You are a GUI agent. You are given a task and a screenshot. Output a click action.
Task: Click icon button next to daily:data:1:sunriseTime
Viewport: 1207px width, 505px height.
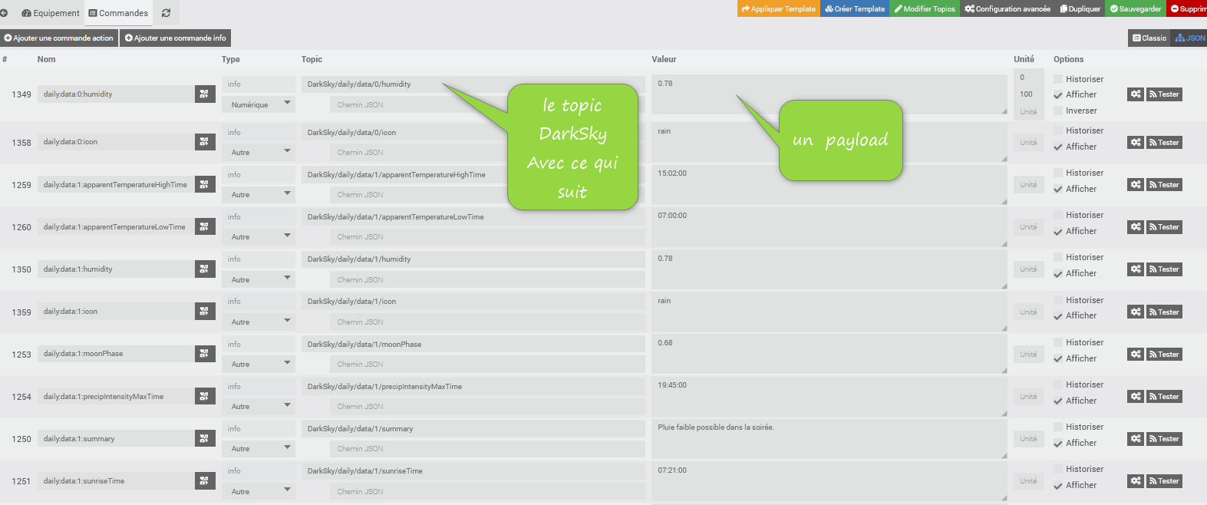pyautogui.click(x=205, y=481)
